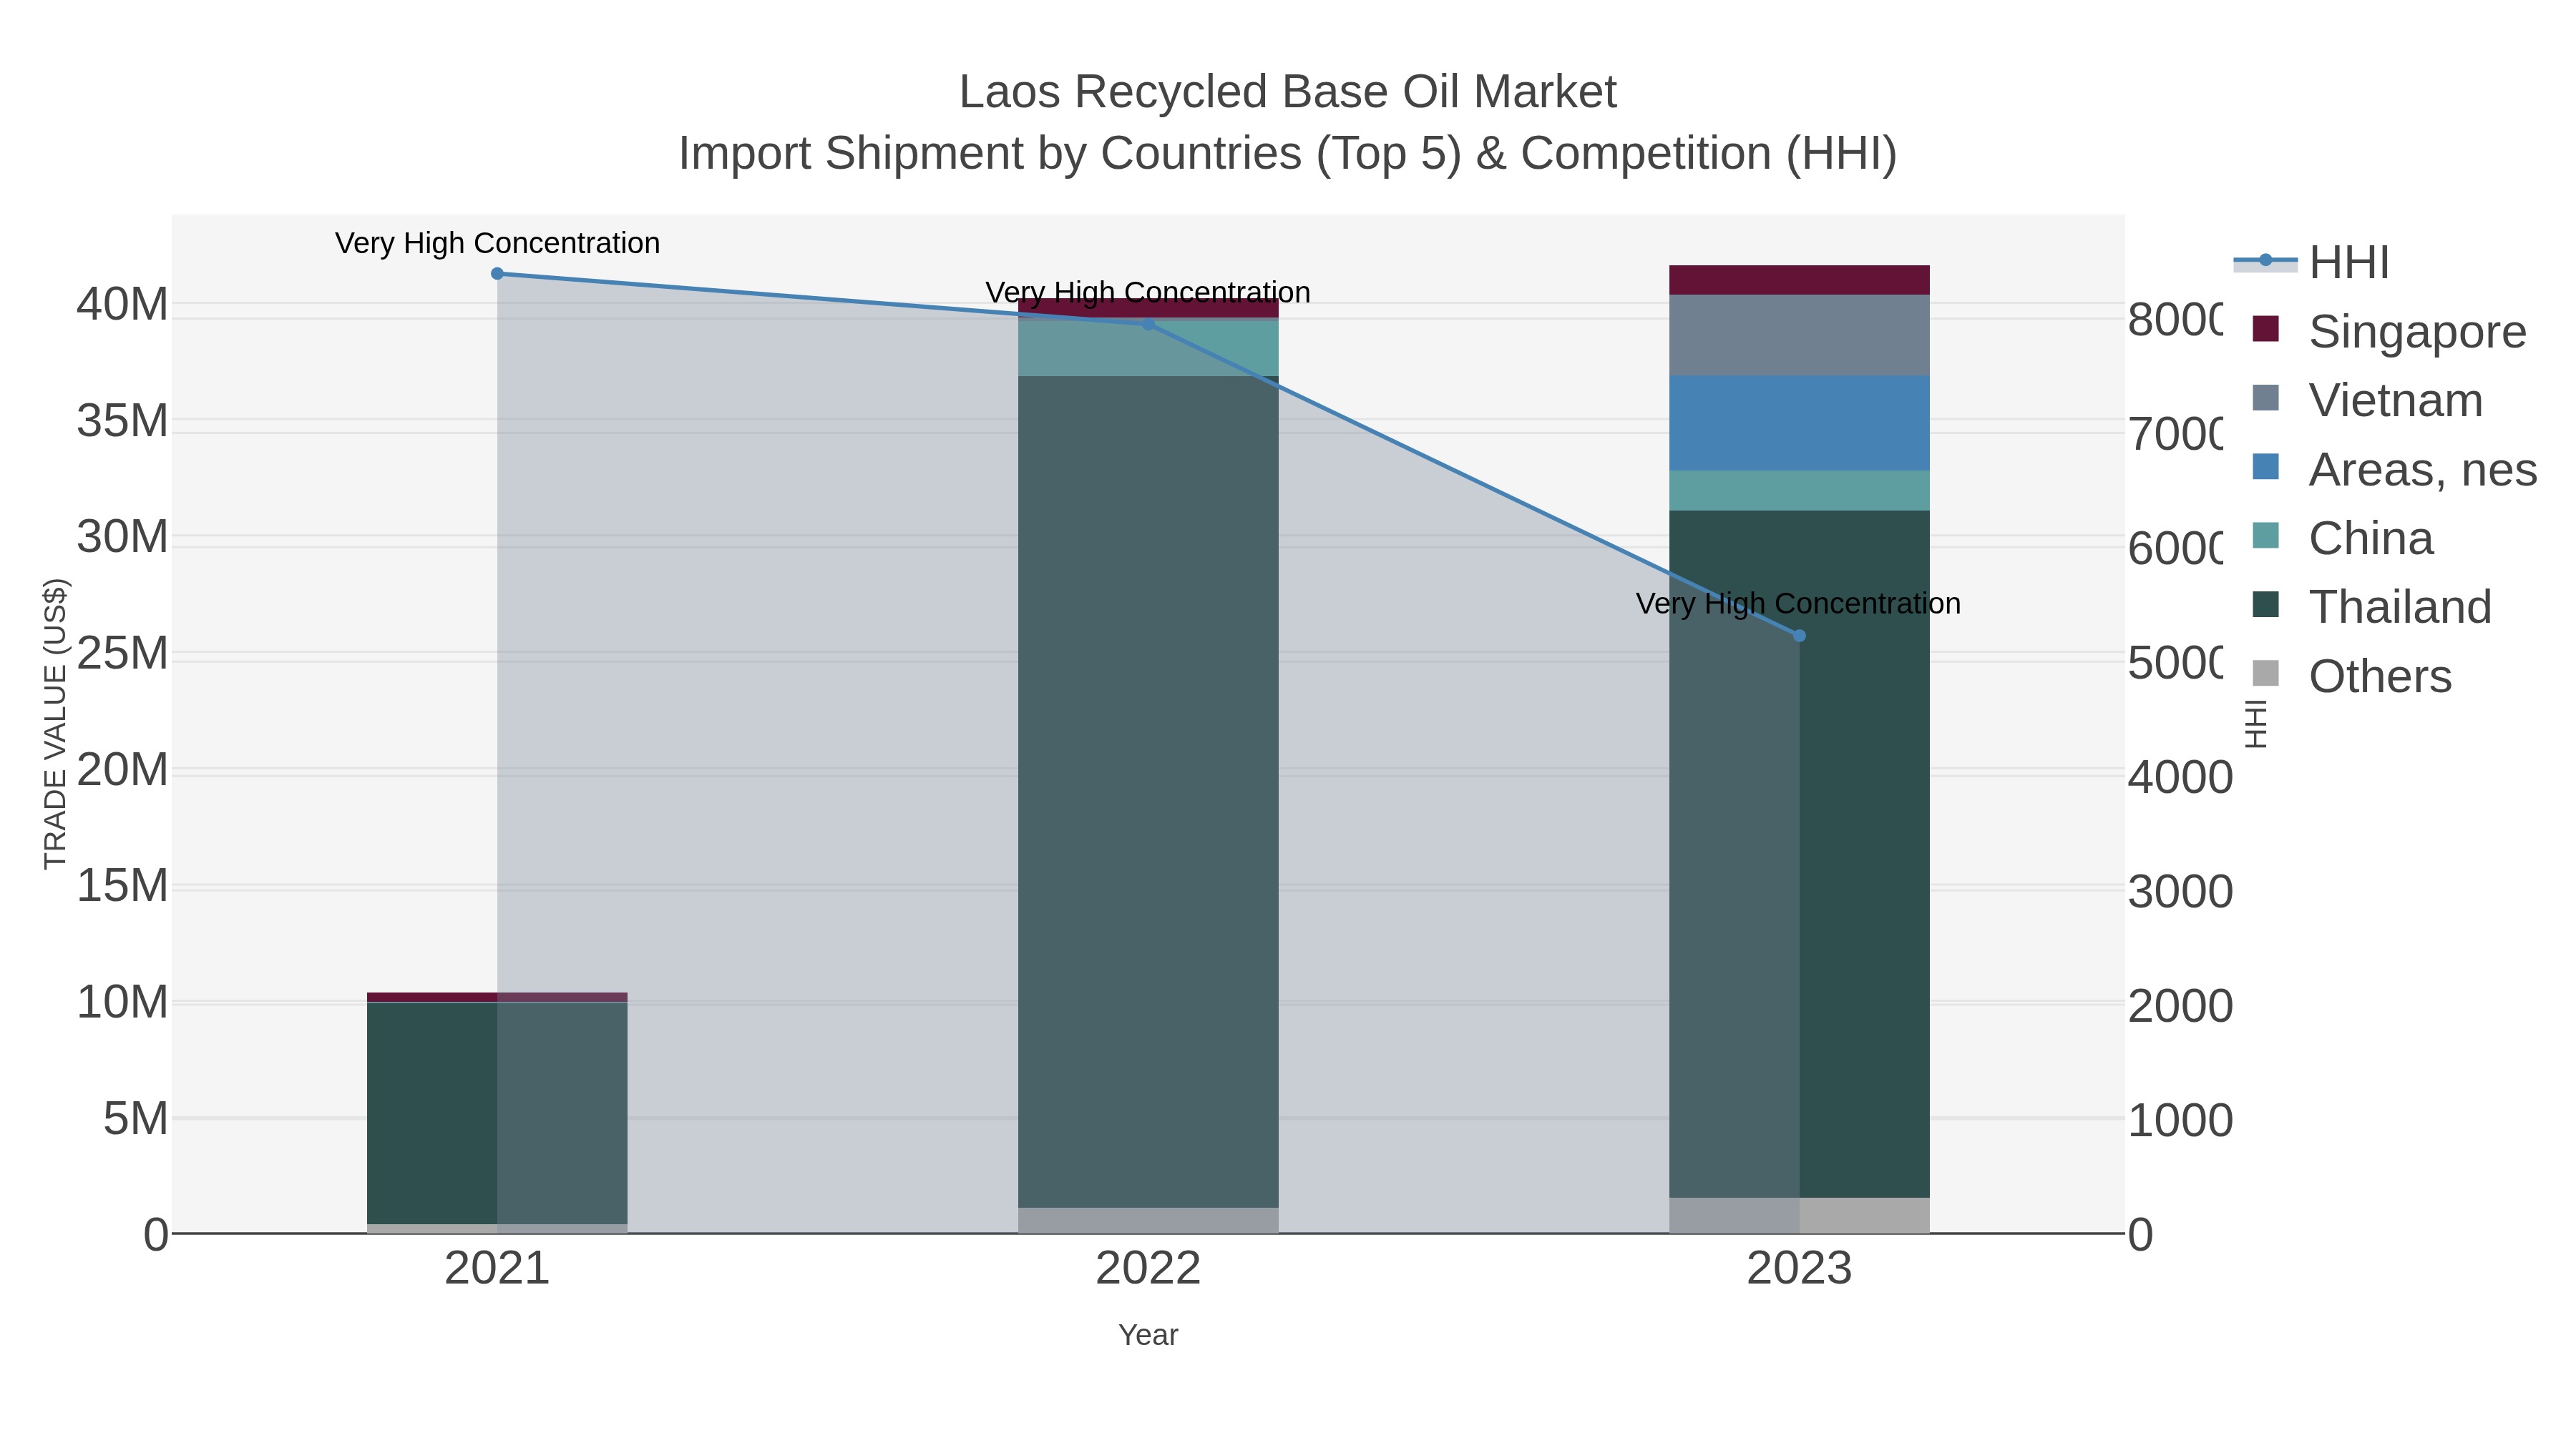Toggle Thailand series in legend

click(x=2372, y=606)
